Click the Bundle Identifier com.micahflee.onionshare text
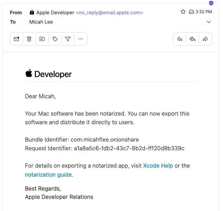 pos(82,140)
